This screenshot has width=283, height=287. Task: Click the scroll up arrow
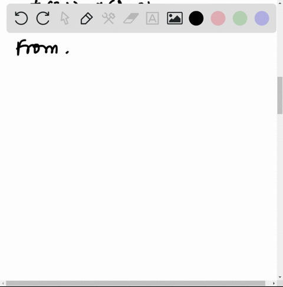click(x=280, y=3)
